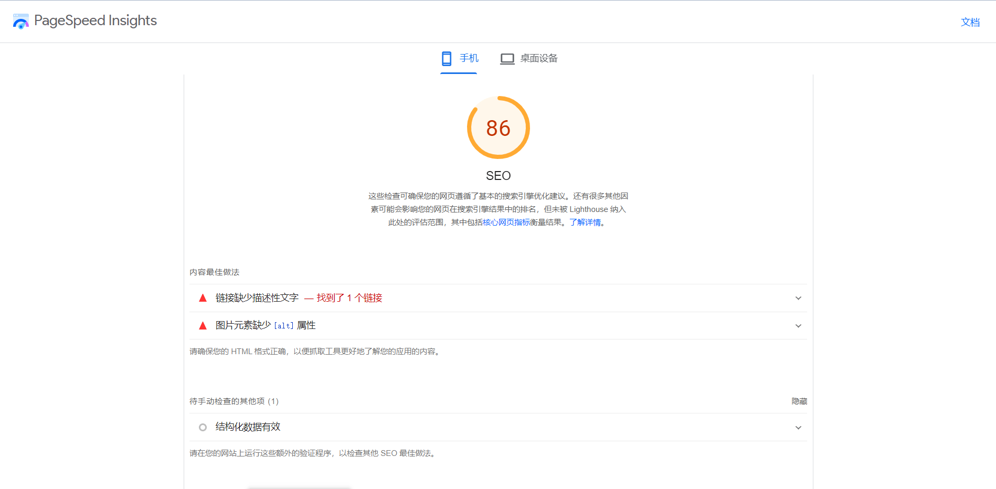This screenshot has width=996, height=489.
Task: Open the 文档 link
Action: coord(970,22)
